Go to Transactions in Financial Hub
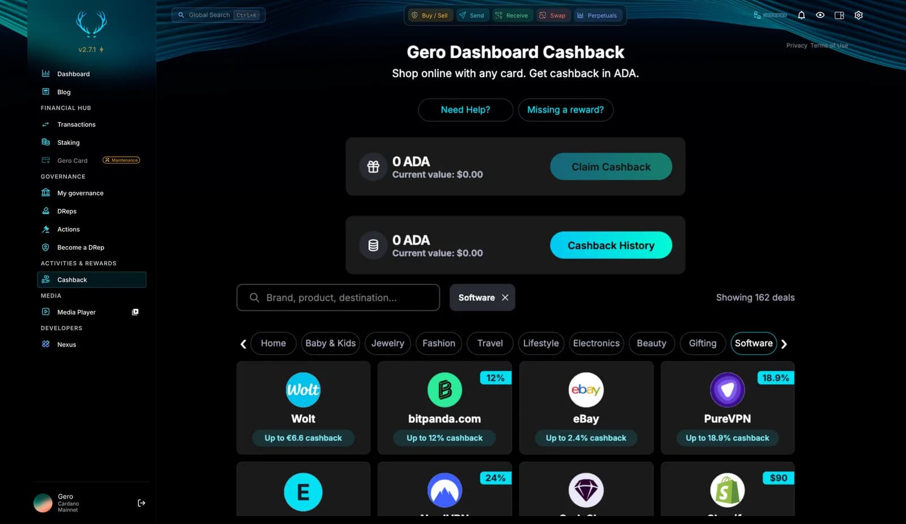Screen dimensions: 906x524 [91, 124]
